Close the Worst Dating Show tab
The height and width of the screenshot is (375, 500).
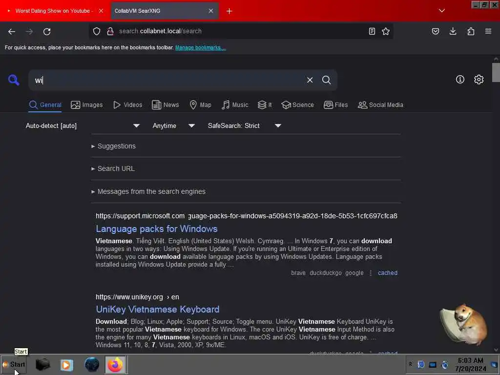point(101,11)
